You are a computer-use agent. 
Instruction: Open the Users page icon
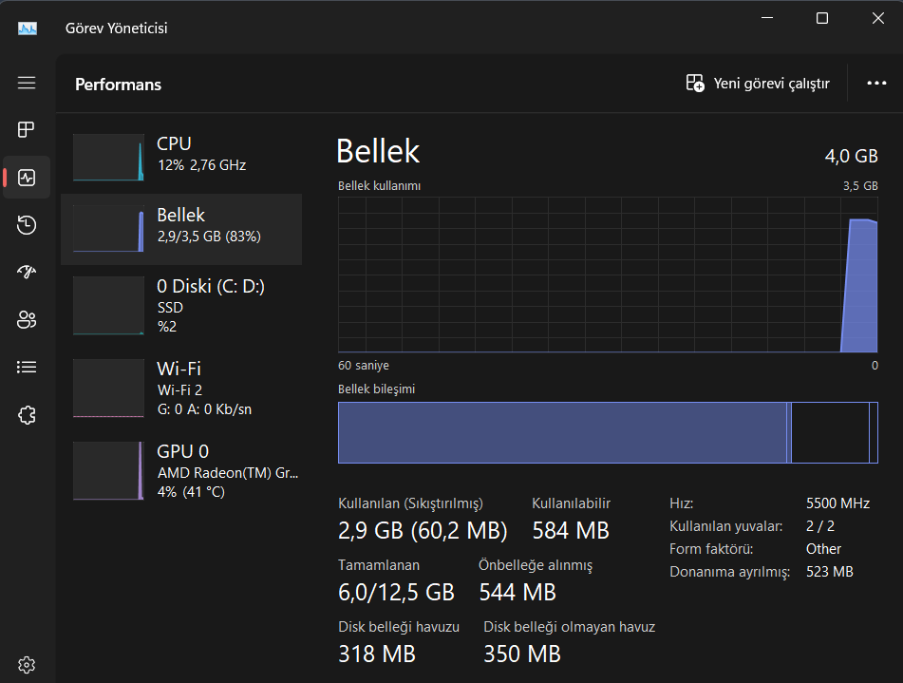[27, 320]
